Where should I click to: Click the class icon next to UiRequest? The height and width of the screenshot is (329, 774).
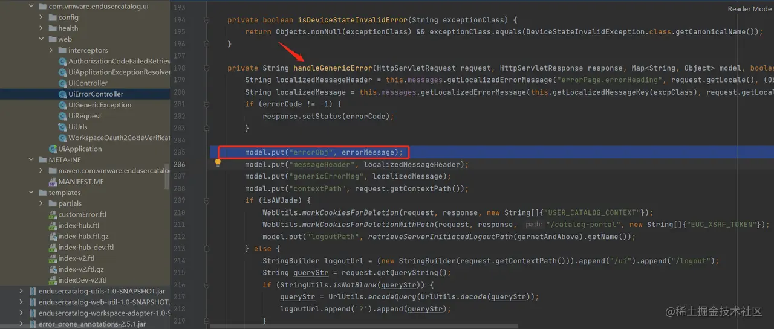pyautogui.click(x=63, y=116)
